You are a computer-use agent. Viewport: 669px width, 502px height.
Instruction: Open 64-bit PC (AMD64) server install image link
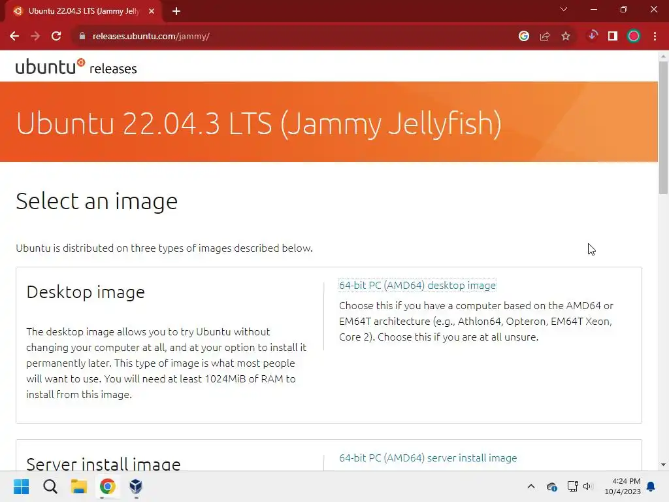[x=428, y=458]
